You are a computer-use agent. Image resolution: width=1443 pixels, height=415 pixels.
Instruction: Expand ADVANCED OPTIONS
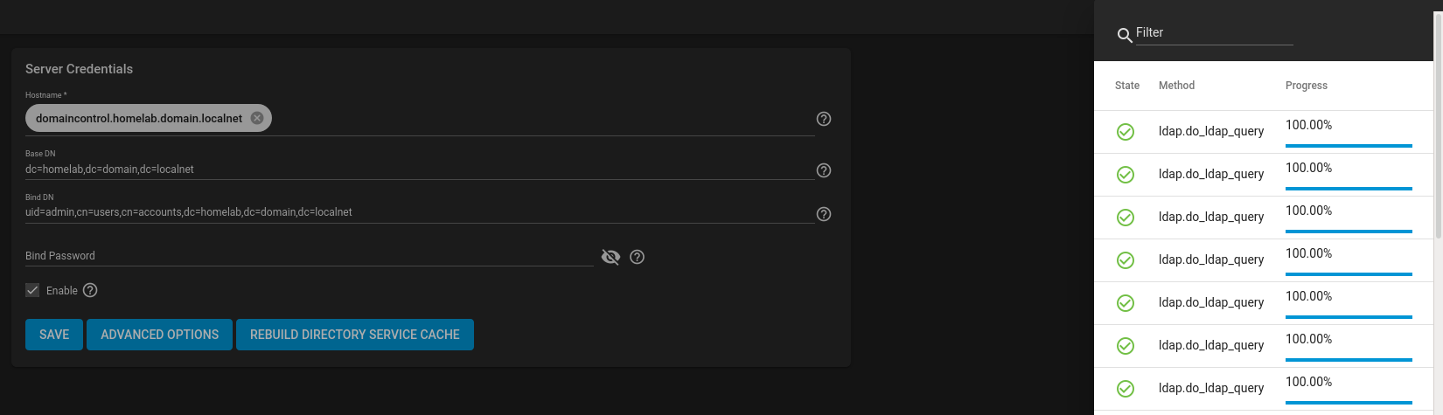coord(159,335)
